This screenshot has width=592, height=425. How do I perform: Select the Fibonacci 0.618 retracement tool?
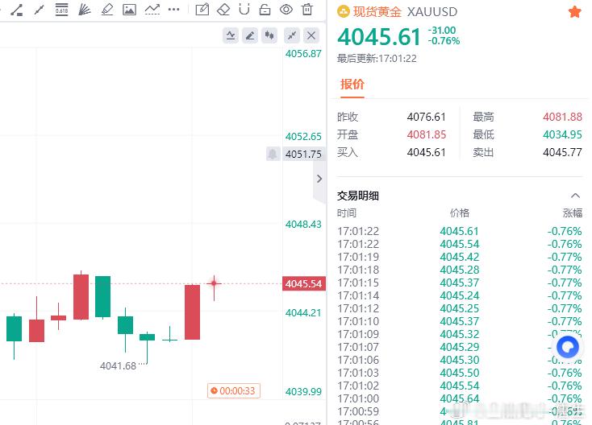pos(61,10)
